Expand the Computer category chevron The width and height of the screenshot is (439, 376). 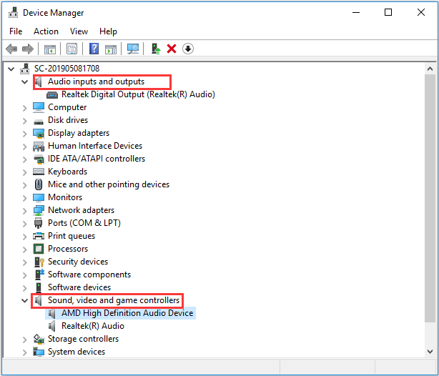pos(24,108)
